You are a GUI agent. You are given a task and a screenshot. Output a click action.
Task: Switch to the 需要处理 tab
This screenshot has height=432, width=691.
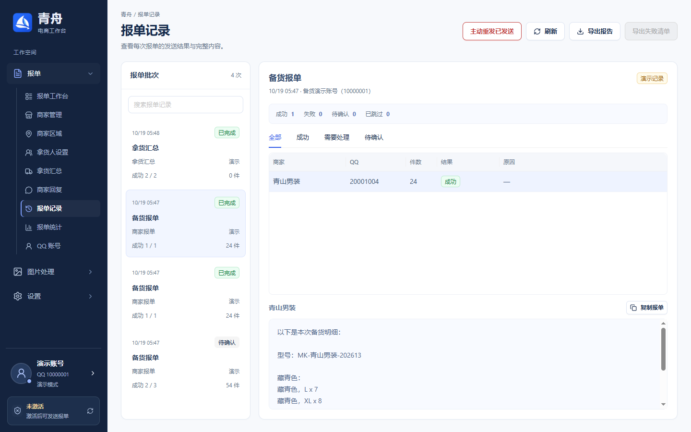tap(337, 137)
